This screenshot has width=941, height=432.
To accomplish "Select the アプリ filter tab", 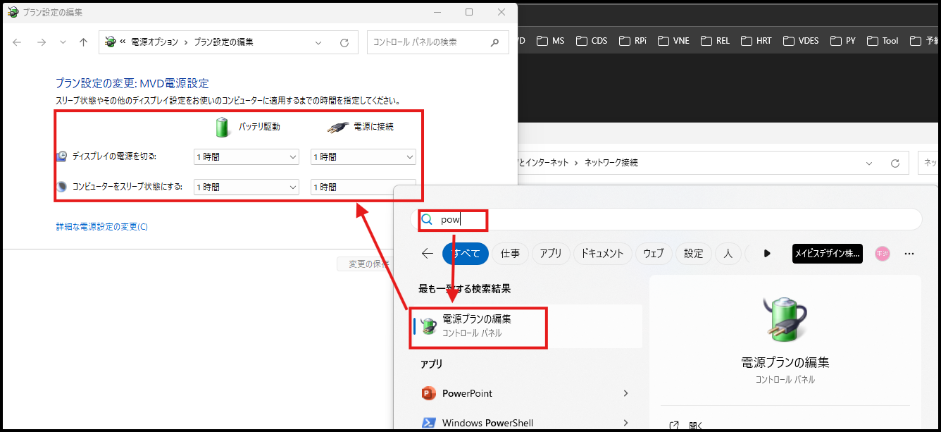I will (550, 254).
